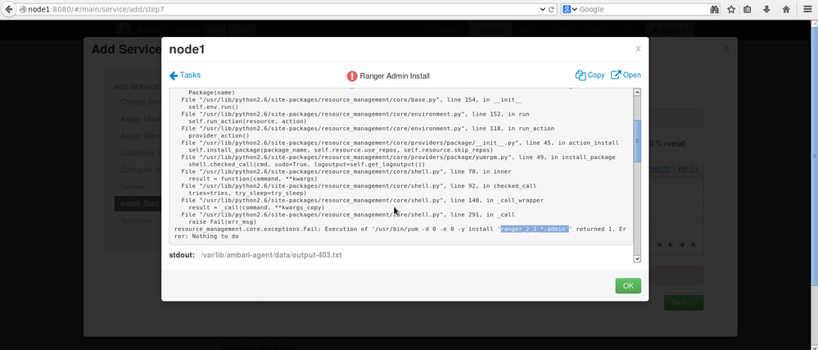Click the binoculars search icon
The width and height of the screenshot is (818, 350).
pyautogui.click(x=714, y=9)
